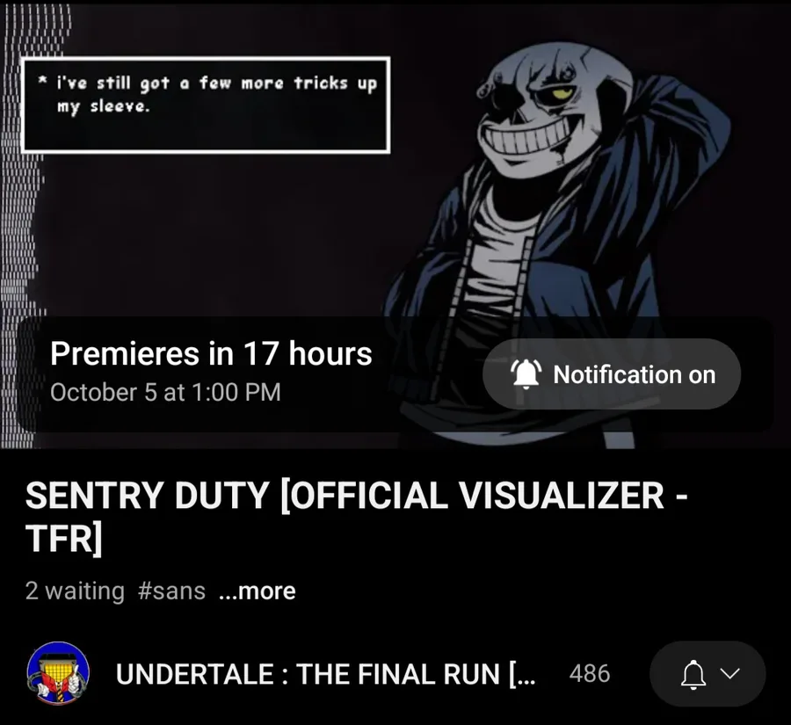The image size is (791, 725).
Task: Expand the subscription notification chevron
Action: [x=729, y=673]
